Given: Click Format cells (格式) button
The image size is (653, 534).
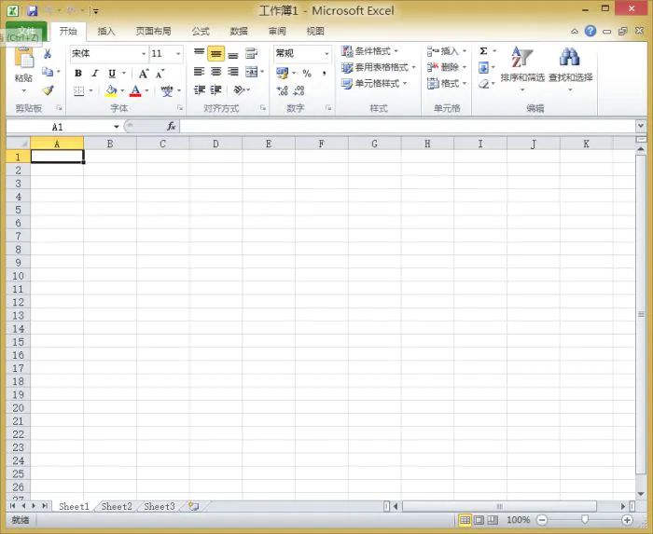Looking at the screenshot, I should pos(443,84).
